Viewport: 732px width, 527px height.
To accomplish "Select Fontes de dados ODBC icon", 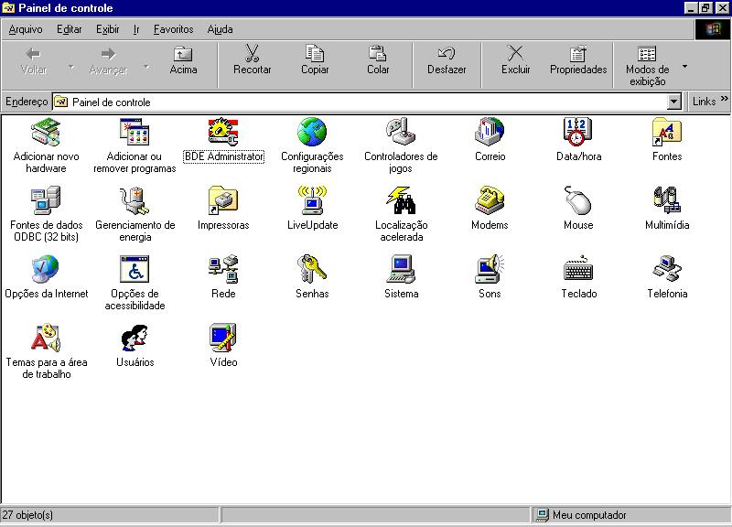I will 46,200.
